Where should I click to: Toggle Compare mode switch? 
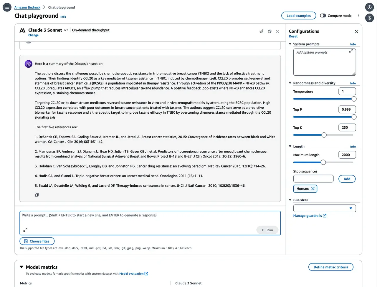323,16
